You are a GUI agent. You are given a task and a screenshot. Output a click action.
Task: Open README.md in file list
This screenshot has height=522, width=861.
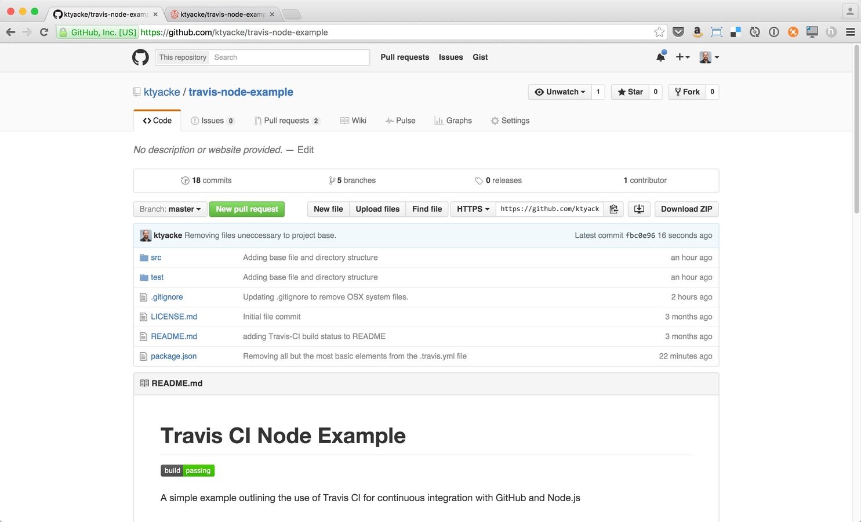click(174, 336)
